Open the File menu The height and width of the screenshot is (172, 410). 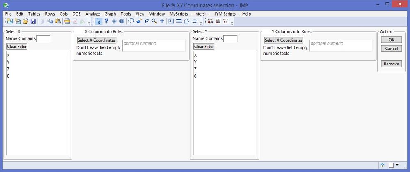(8, 14)
